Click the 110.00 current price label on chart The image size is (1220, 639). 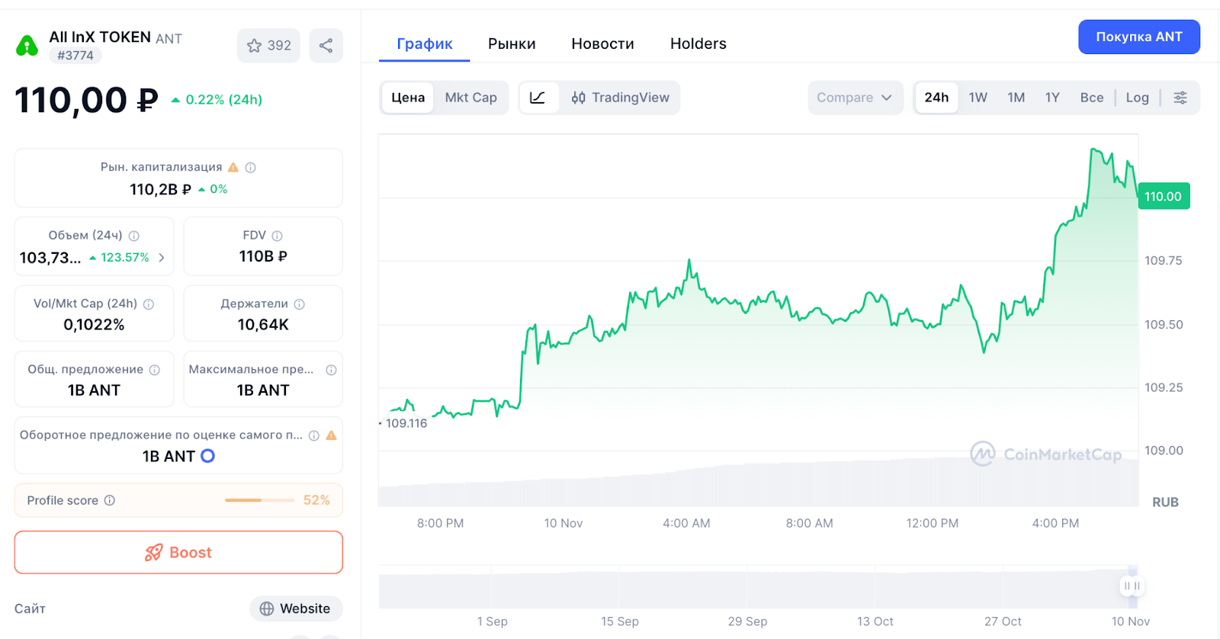[x=1164, y=196]
